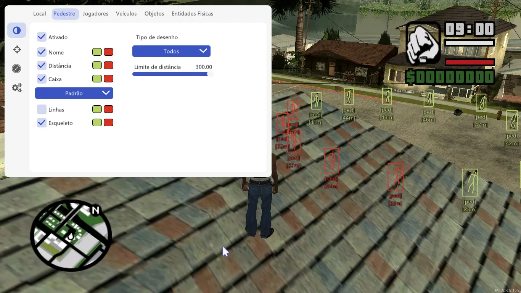The image size is (521, 293).
Task: Enable the Linhas checkbox
Action: click(42, 109)
